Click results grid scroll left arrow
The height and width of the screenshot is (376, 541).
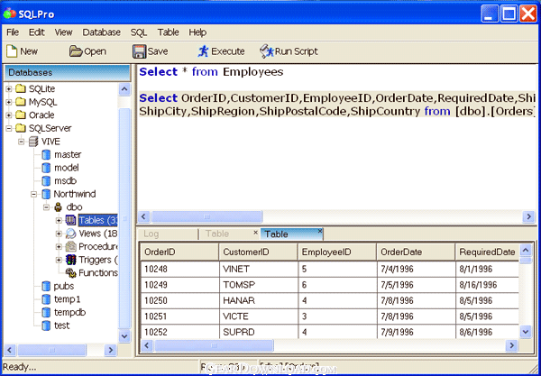(x=147, y=345)
